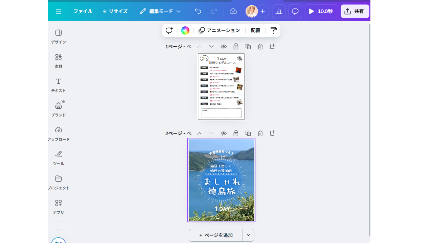The image size is (433, 243).
Task: Open the hamburger main menu
Action: click(x=59, y=11)
